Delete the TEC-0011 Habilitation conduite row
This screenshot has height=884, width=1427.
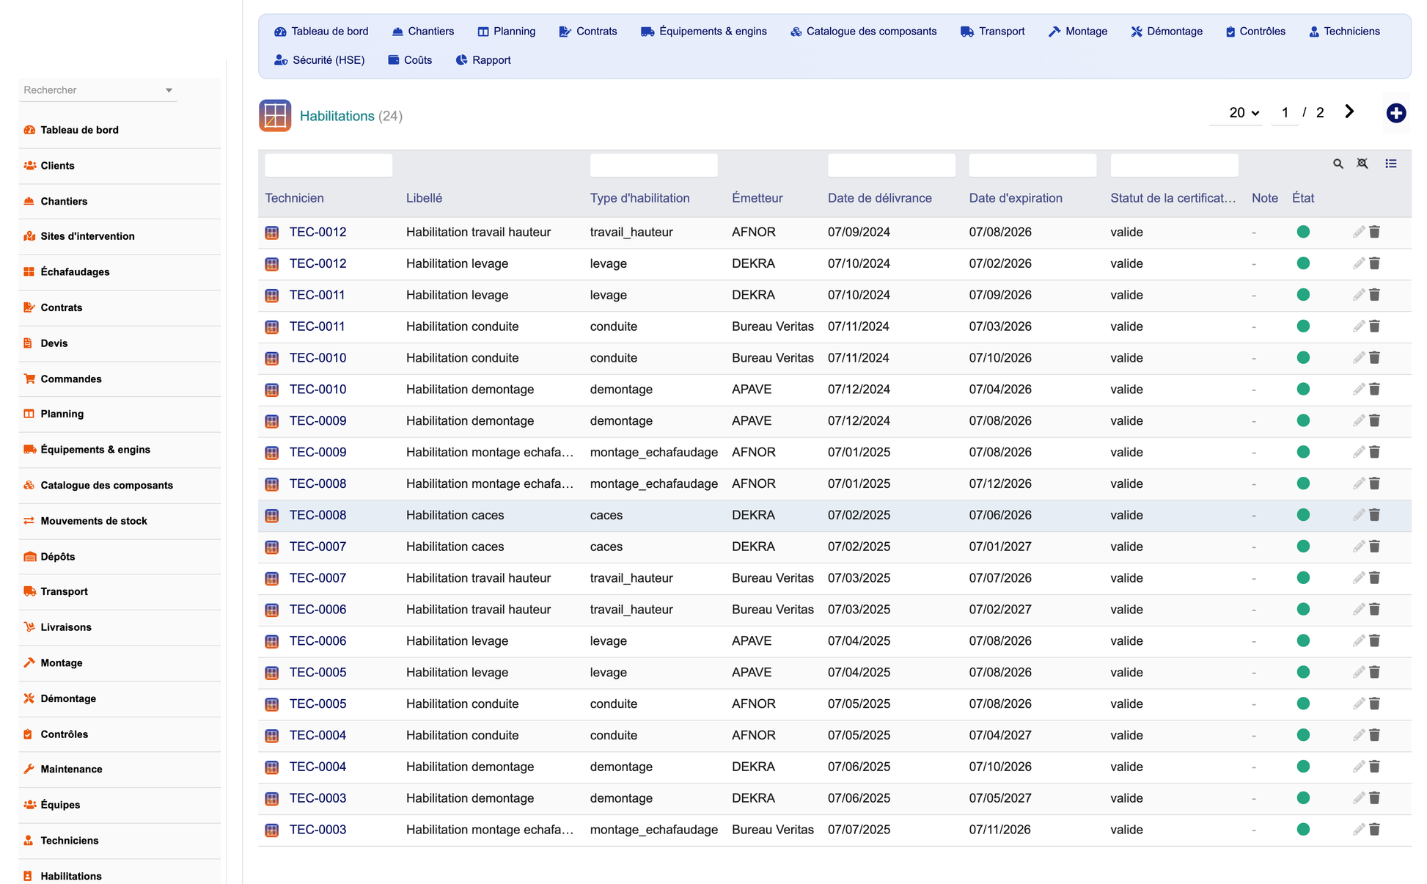pos(1374,326)
